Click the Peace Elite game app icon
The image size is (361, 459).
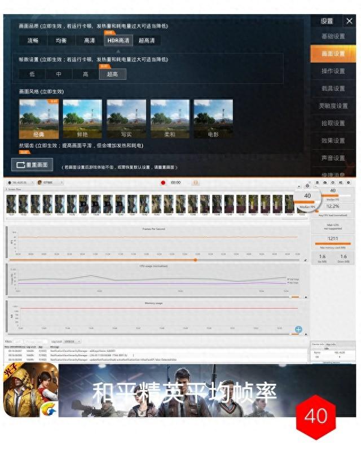pyautogui.click(x=30, y=390)
